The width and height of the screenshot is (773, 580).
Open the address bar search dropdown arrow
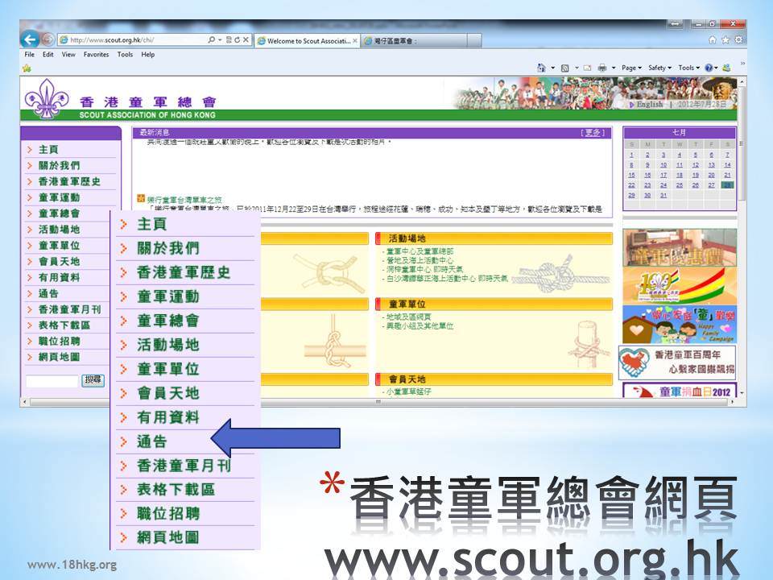pos(220,40)
